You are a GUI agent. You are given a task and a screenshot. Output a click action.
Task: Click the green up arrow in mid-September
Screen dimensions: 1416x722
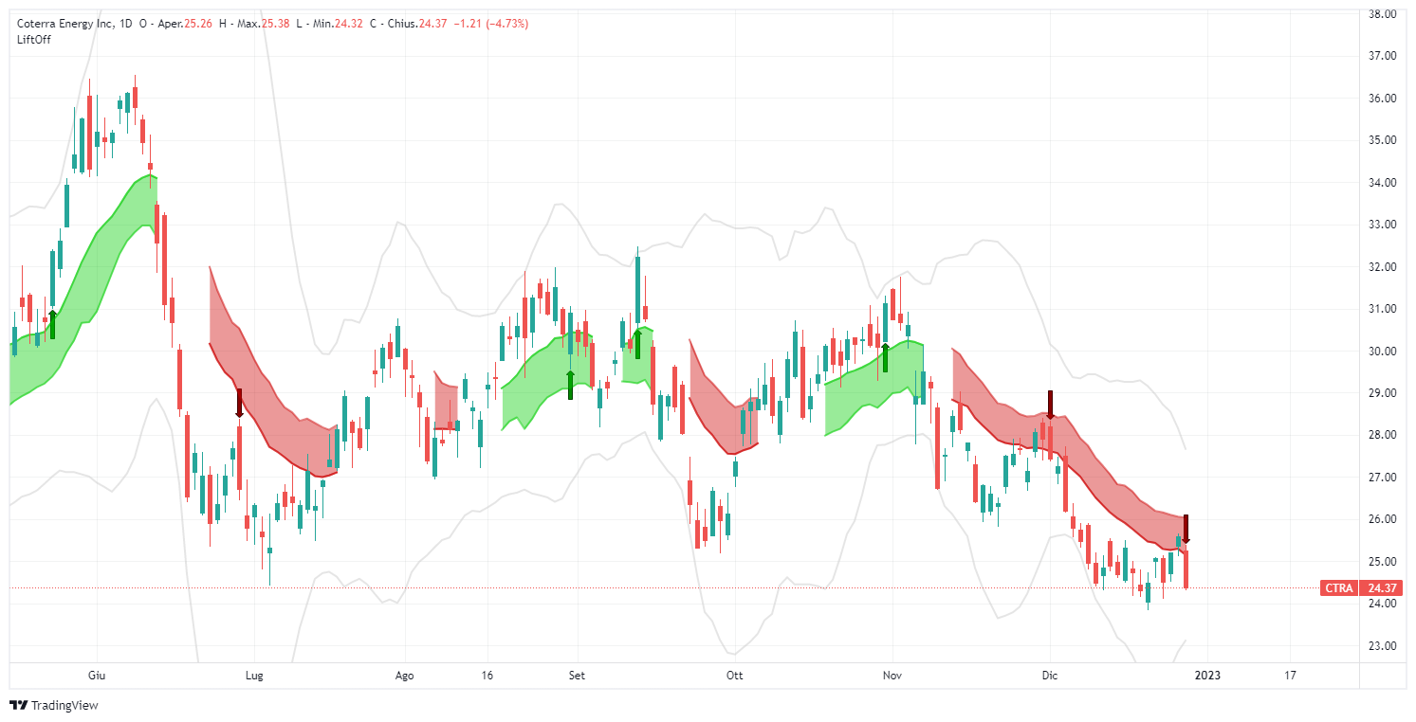(x=637, y=343)
